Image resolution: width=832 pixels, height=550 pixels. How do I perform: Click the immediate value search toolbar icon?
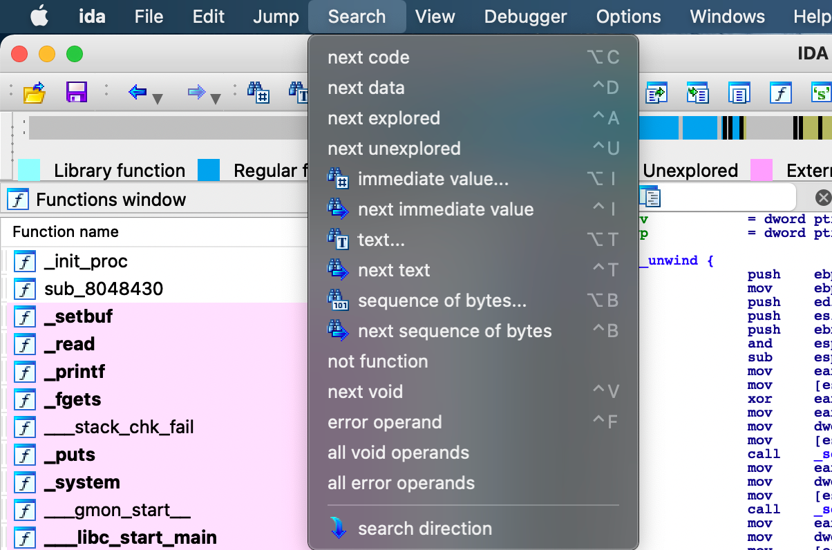[x=259, y=92]
